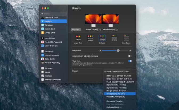The width and height of the screenshot is (179, 110).
Task: Click the Trackpad sidebar icon
Action: click(42, 76)
